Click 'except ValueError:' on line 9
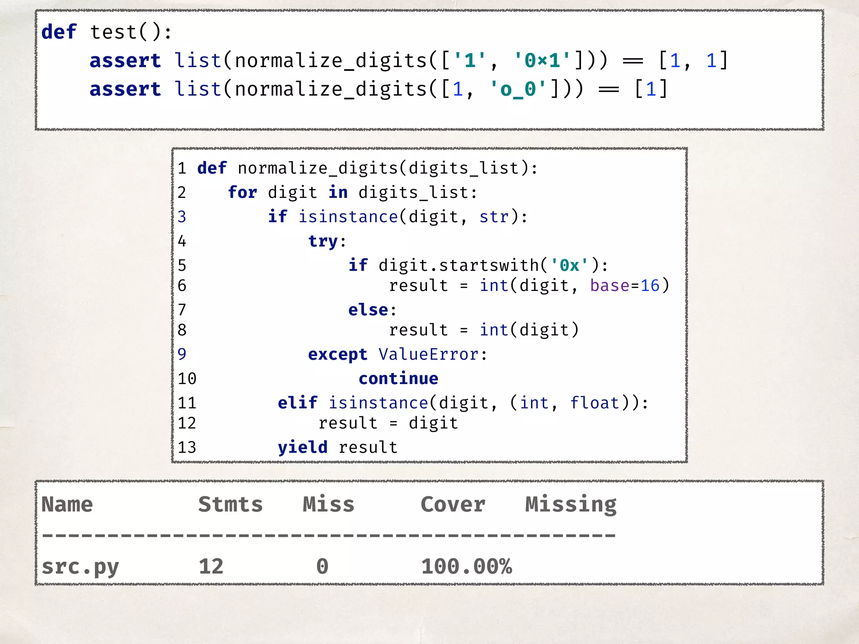This screenshot has width=859, height=644. click(x=398, y=355)
